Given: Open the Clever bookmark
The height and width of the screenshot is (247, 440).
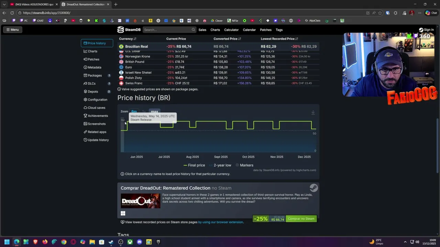Looking at the screenshot, I should tap(217, 21).
